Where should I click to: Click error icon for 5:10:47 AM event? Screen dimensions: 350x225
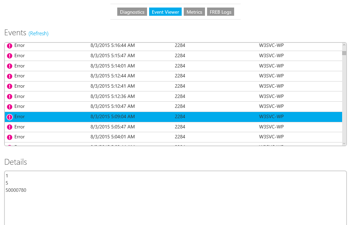pos(10,107)
